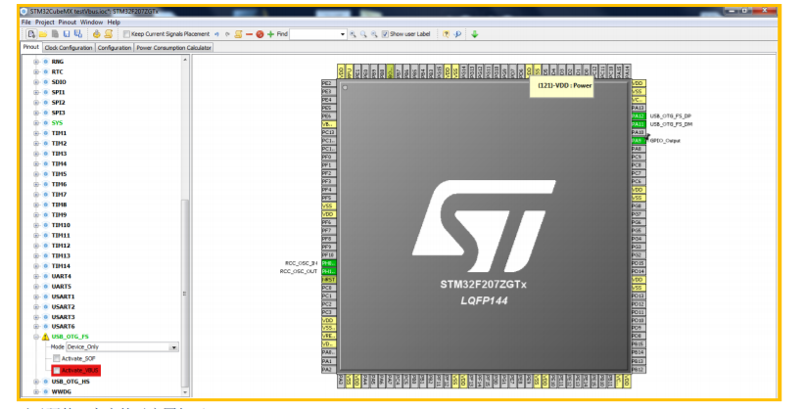The height and width of the screenshot is (409, 804).
Task: Click the Open Project folder icon
Action: click(43, 34)
